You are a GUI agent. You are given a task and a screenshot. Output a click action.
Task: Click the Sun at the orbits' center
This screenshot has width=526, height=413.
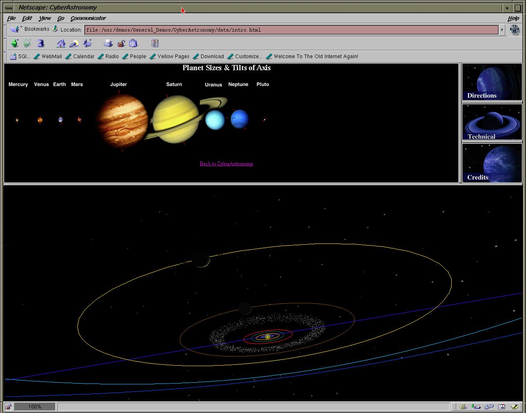(x=268, y=337)
